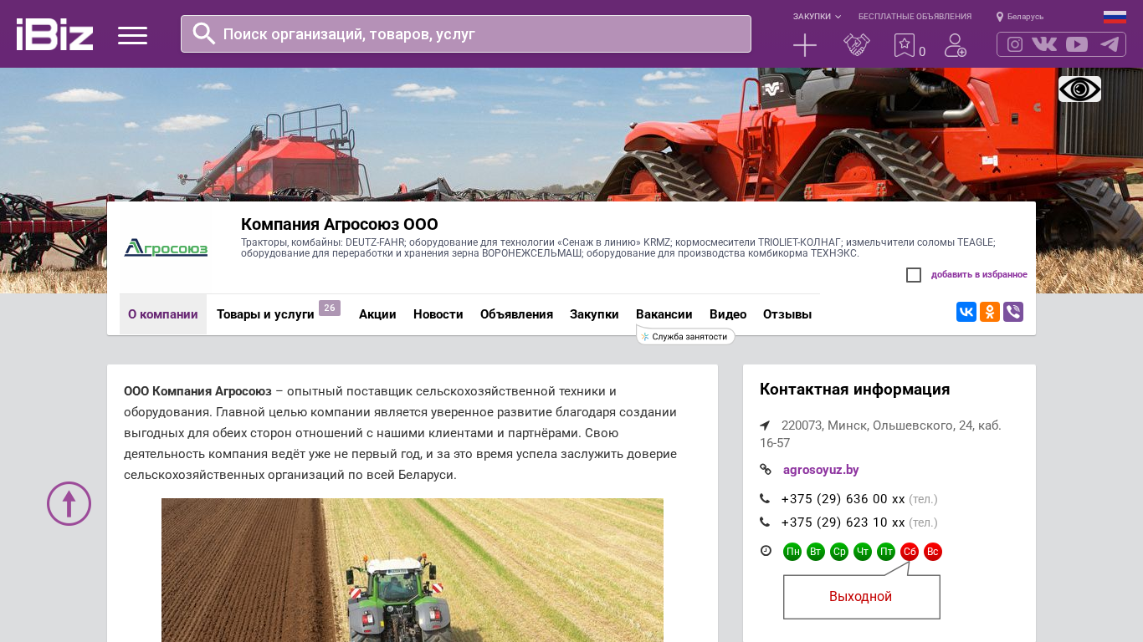Open iBiz Instagram page
Screen dimensions: 1143x642
1015,44
